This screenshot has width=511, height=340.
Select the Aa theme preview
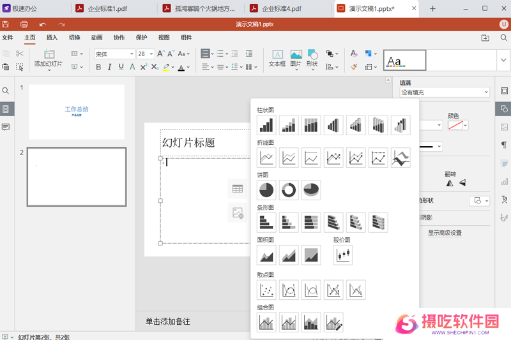click(x=405, y=60)
